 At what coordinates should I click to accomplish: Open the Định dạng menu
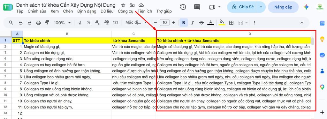pos(87,11)
